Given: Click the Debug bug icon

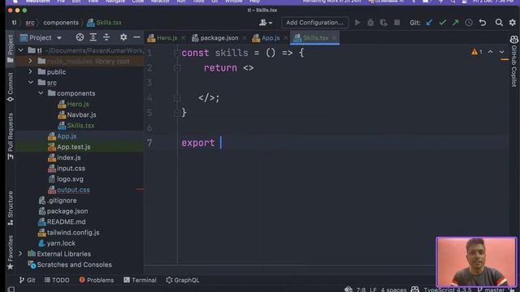Looking at the screenshot, I should pyautogui.click(x=370, y=23).
